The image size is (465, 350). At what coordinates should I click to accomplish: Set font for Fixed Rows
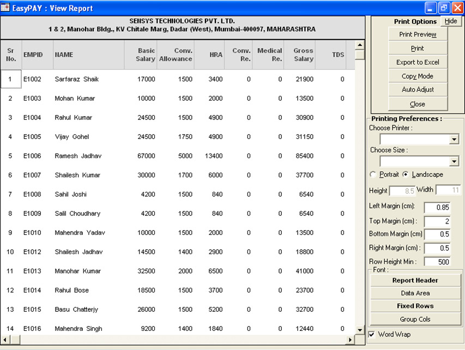(415, 306)
